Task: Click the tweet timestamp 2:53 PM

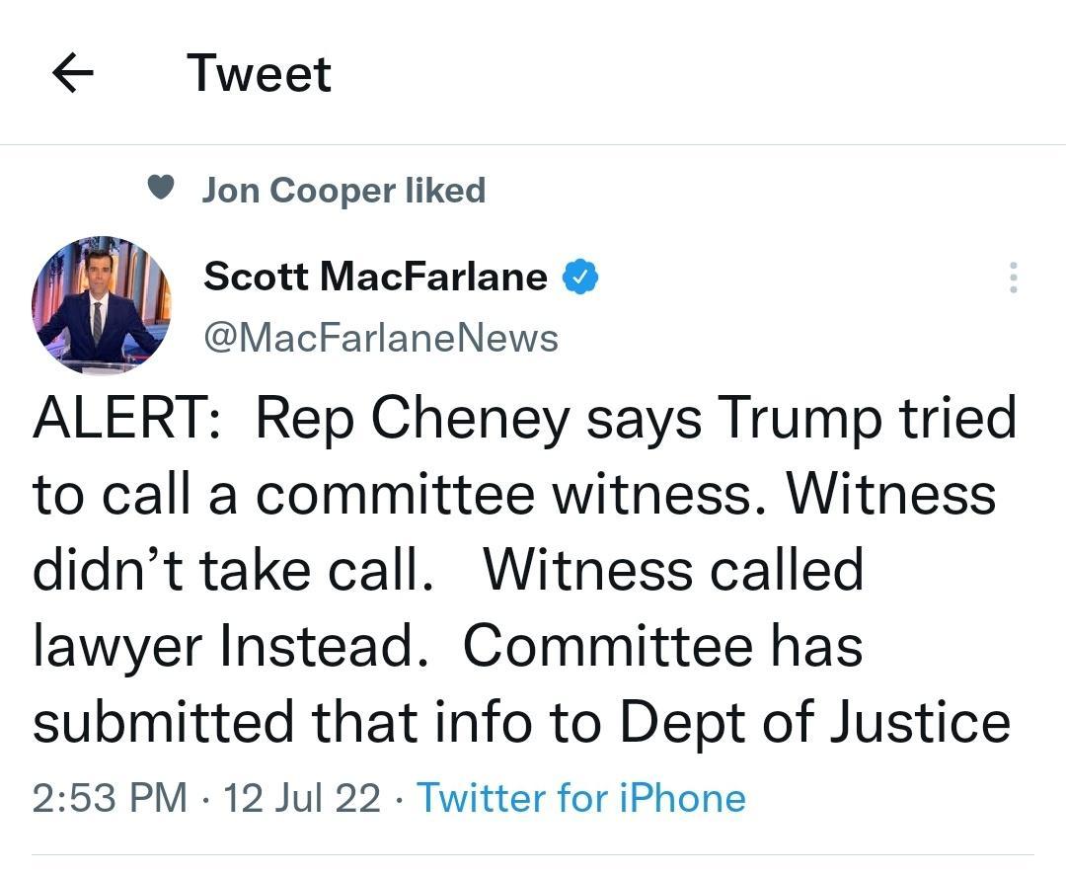Action: (x=94, y=798)
